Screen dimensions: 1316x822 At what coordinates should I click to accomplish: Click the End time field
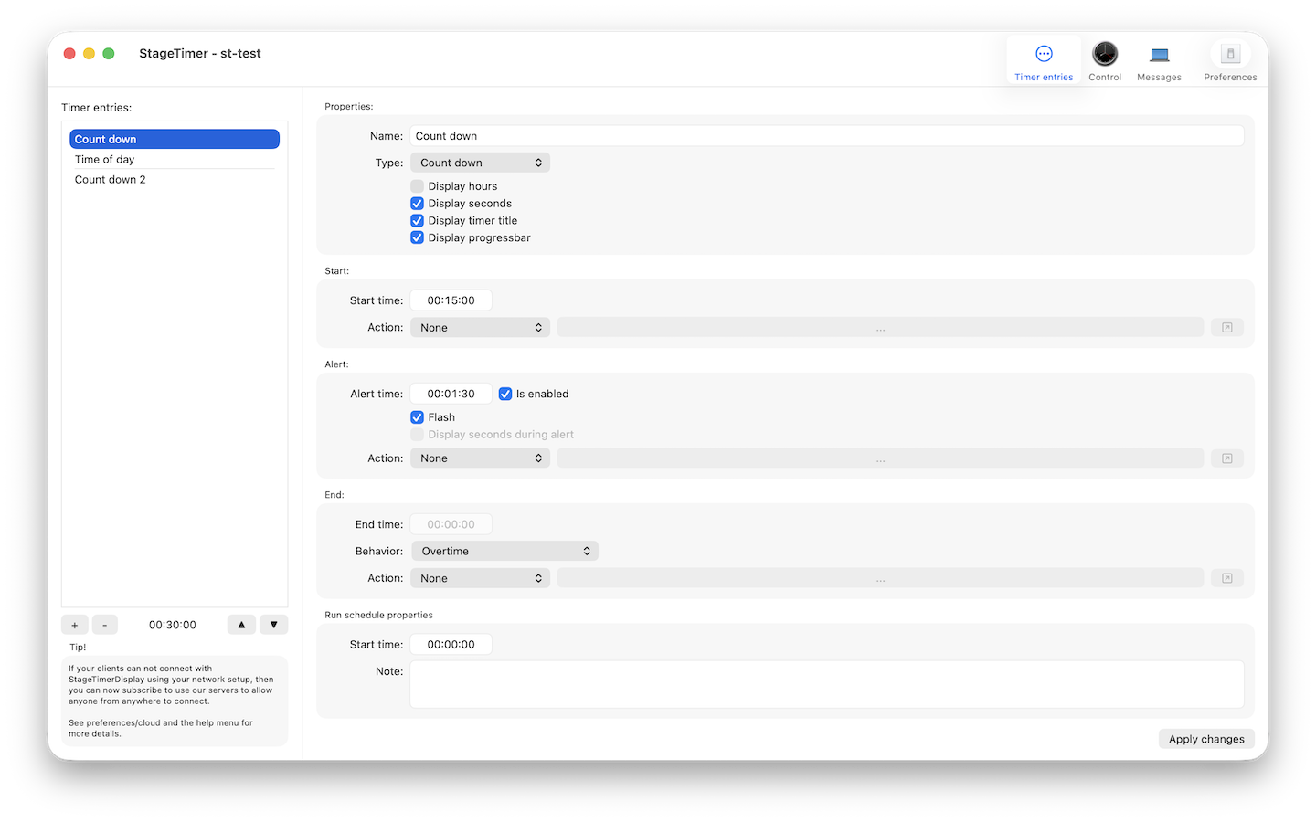pos(451,524)
